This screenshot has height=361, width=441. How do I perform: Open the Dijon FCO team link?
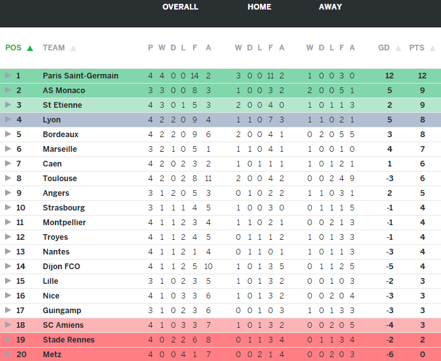61,266
